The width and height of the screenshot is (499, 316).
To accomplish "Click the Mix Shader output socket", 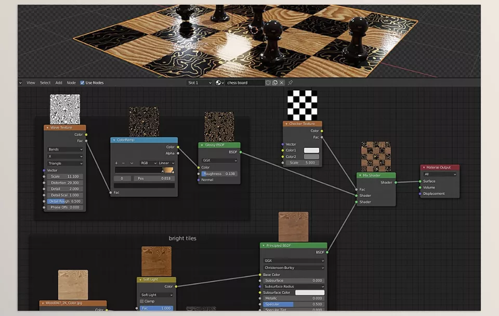I will (x=396, y=182).
